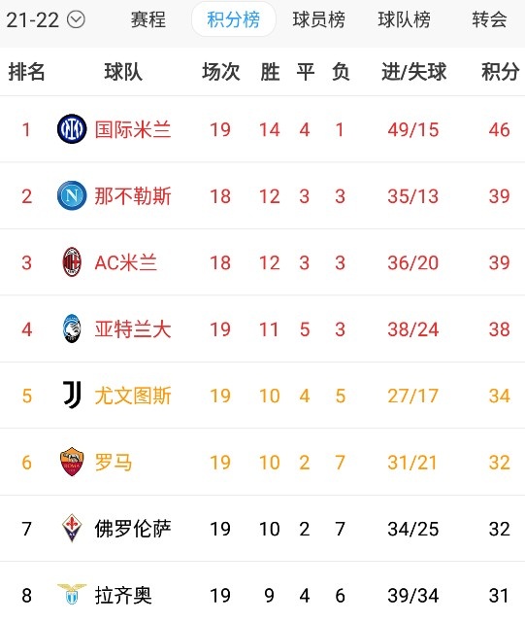Tap the AC Milan badge icon

[x=72, y=261]
